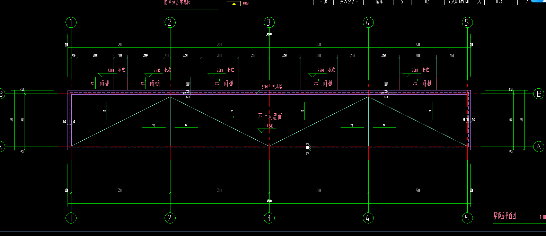Select the 不上人屋面 roof label text

[x=270, y=116]
